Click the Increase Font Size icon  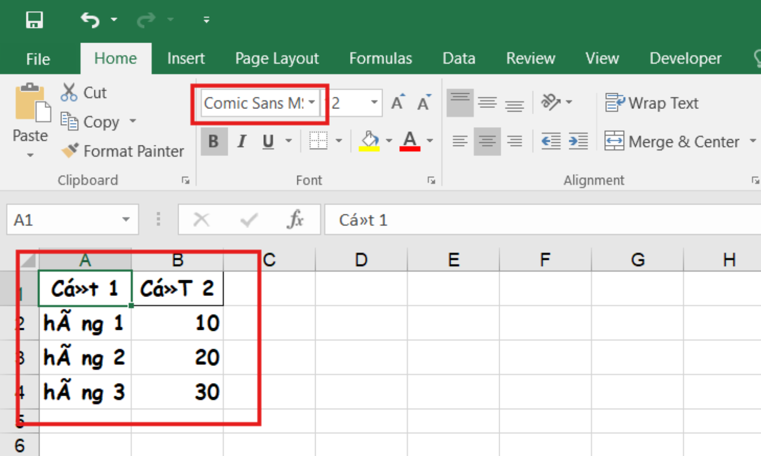pos(397,101)
